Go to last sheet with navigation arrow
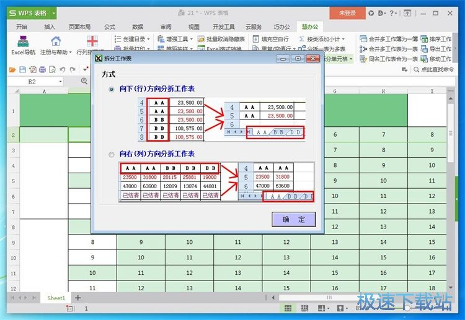Screen dimensions: 465x320 (x=34, y=298)
